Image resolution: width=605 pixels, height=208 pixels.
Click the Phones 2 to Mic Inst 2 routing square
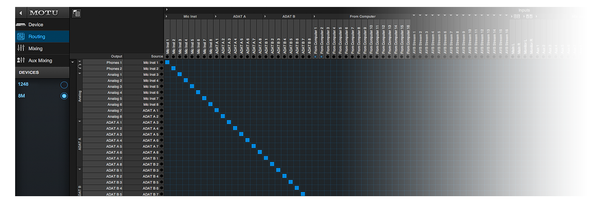point(173,69)
